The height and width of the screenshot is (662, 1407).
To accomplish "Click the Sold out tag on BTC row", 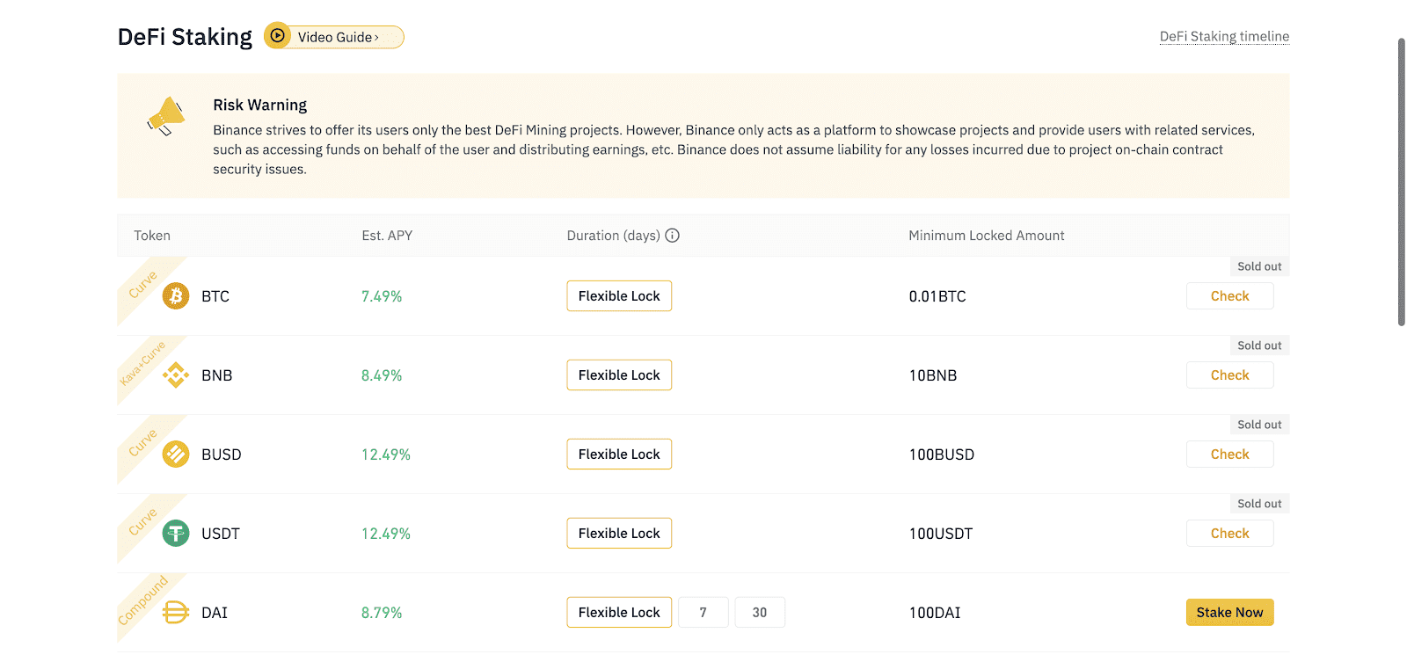I will coord(1259,266).
